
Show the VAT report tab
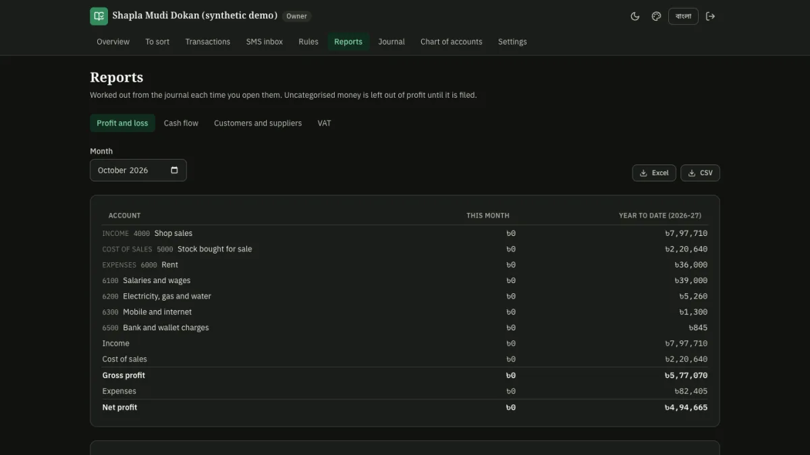tap(324, 123)
